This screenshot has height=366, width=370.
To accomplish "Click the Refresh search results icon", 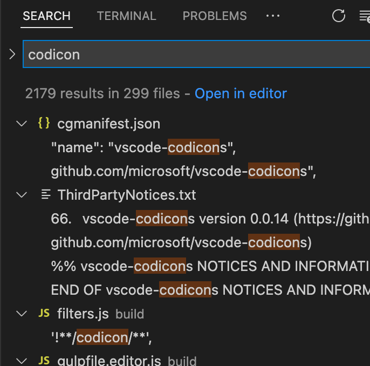I will click(x=339, y=16).
